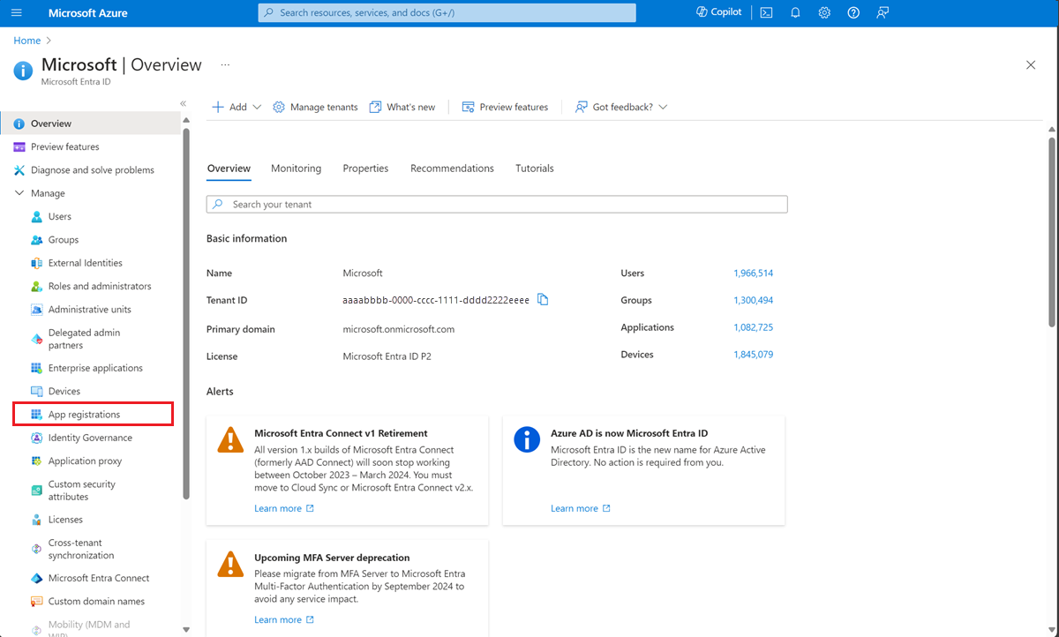This screenshot has width=1059, height=637.
Task: Select Enterprise applications in sidebar
Action: click(x=94, y=367)
